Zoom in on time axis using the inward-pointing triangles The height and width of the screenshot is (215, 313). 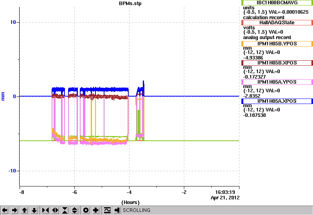point(45,210)
